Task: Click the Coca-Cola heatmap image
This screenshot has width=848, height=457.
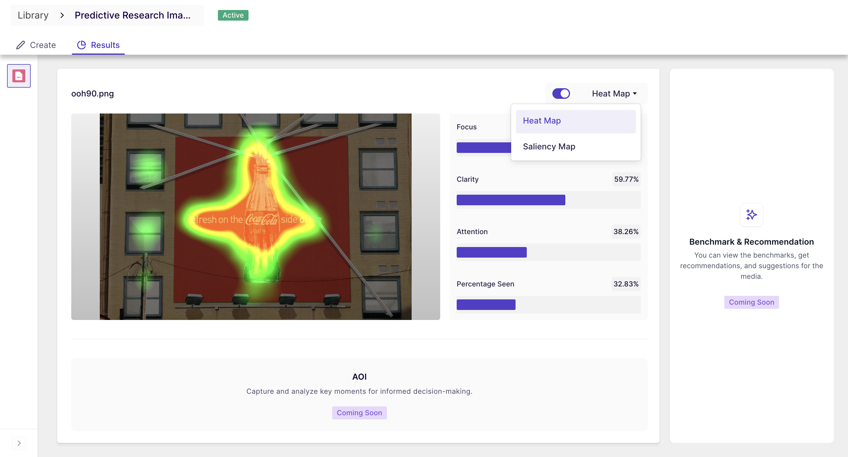Action: click(x=256, y=217)
